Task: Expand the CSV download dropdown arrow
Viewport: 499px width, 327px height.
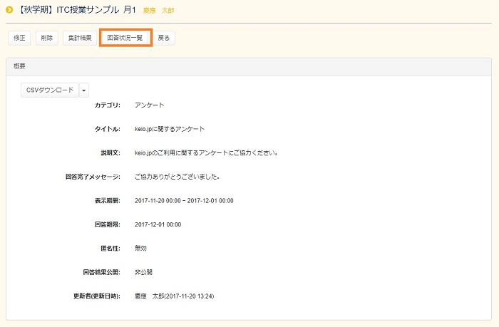Action: pos(84,90)
